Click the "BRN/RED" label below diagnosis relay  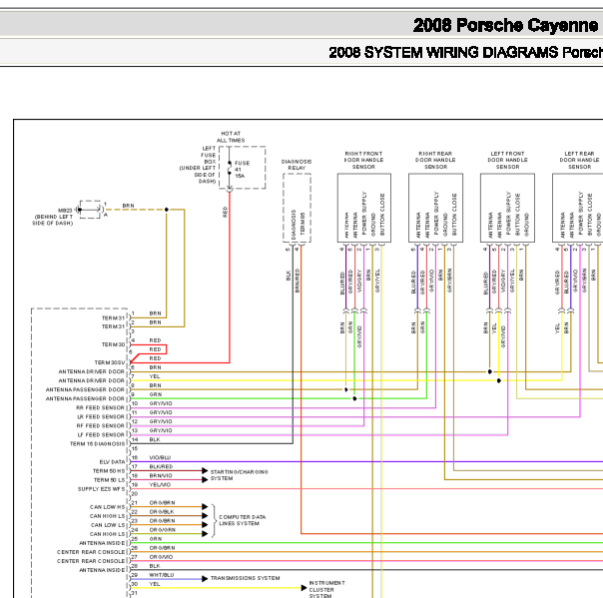tap(297, 281)
